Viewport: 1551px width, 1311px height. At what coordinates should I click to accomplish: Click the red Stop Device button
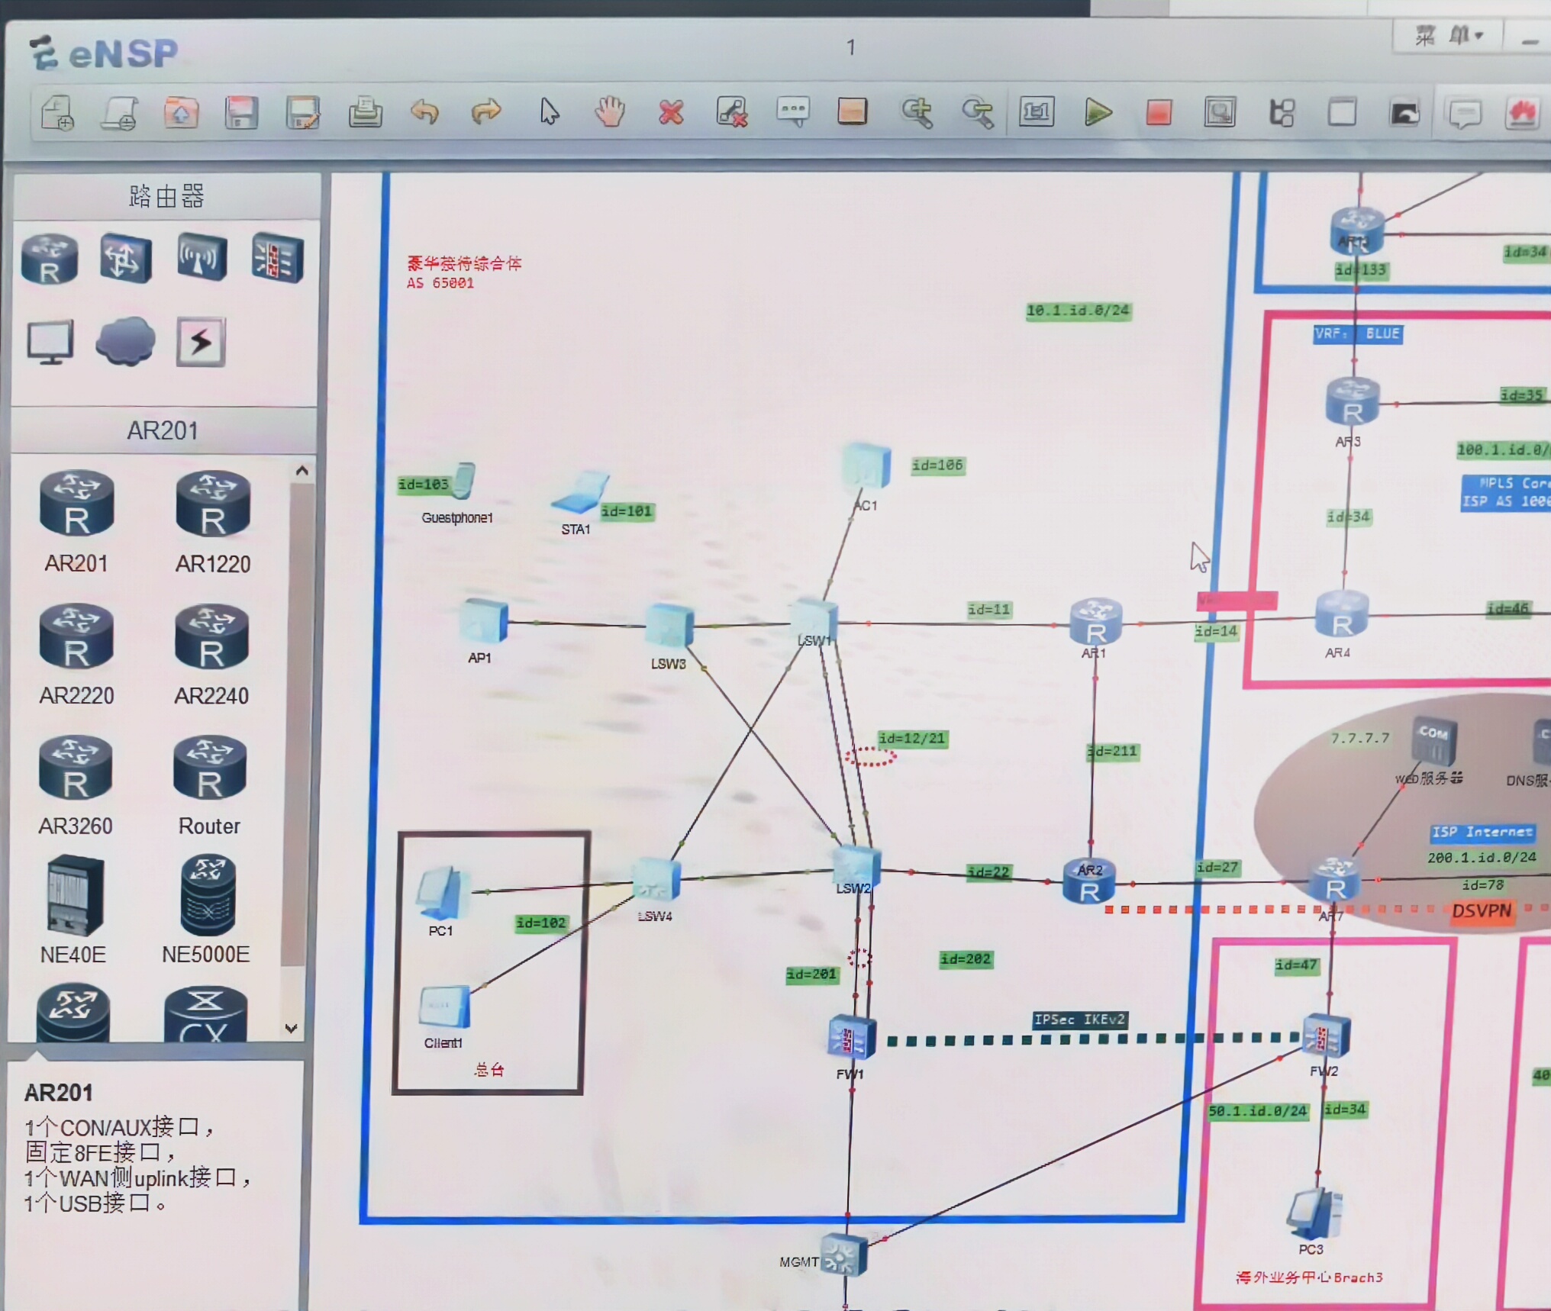[1159, 113]
